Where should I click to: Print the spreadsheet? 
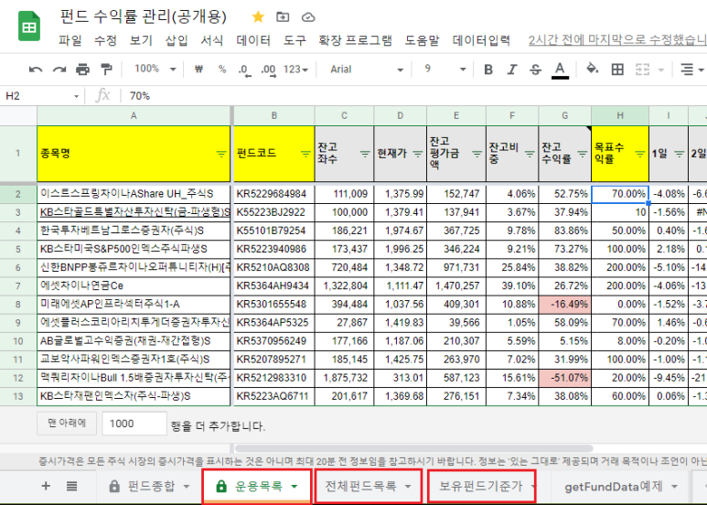[82, 70]
